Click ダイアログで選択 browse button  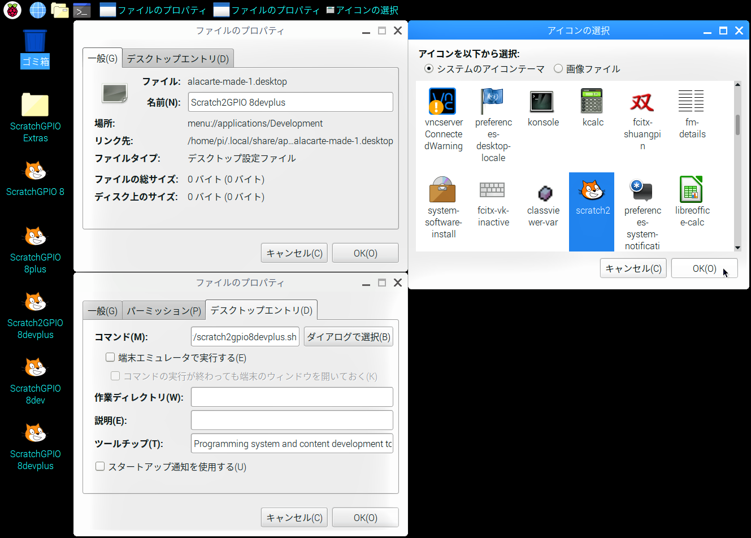[x=348, y=337]
